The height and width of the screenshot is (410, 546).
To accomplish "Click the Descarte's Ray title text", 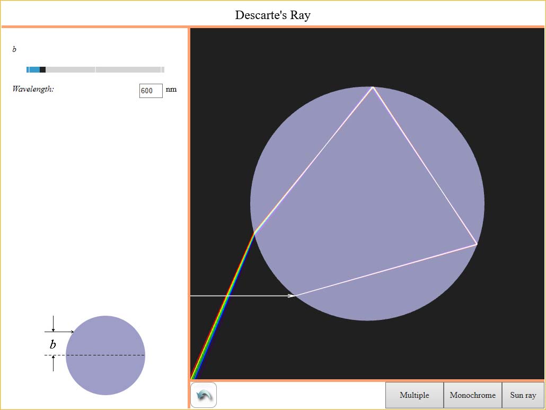I will pos(272,15).
